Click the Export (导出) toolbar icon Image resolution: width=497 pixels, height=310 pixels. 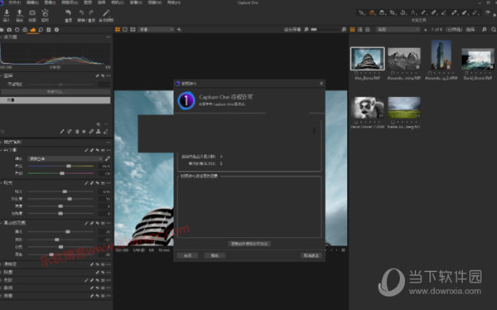(x=20, y=13)
